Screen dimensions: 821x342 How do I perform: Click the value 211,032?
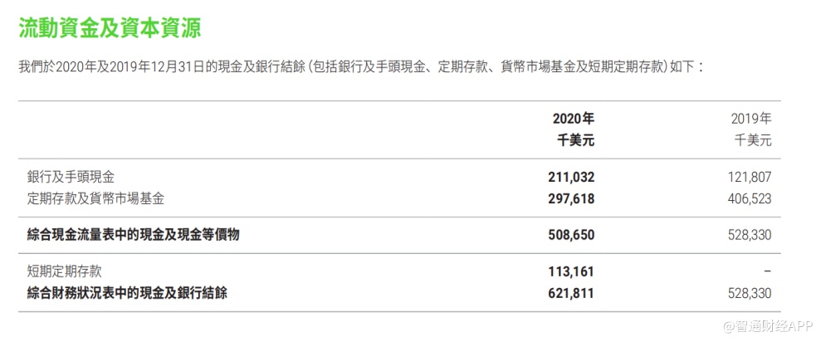coord(573,177)
